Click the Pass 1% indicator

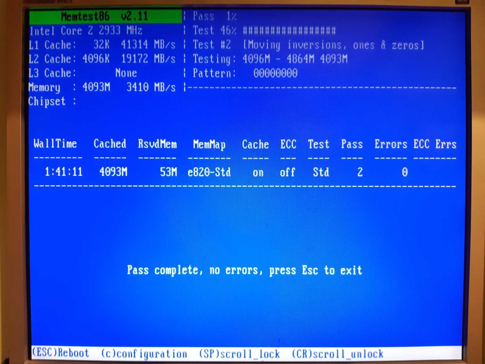214,16
